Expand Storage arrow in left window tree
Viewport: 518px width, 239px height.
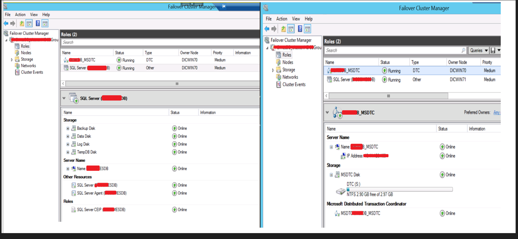(12, 59)
